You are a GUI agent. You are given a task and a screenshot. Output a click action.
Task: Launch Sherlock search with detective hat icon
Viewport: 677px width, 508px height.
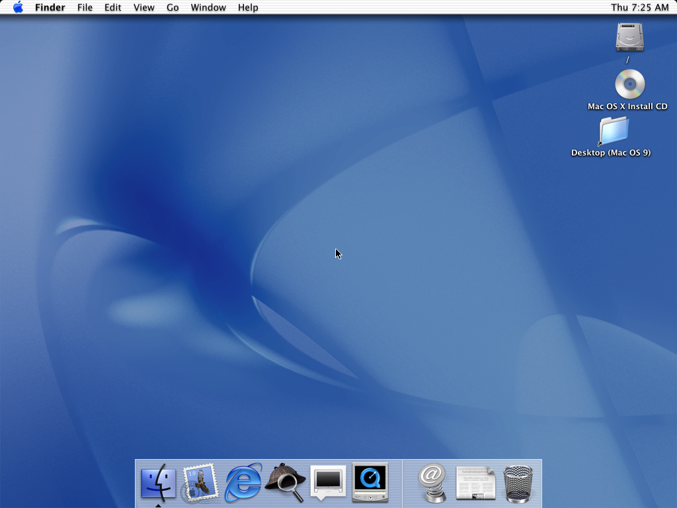tap(285, 484)
